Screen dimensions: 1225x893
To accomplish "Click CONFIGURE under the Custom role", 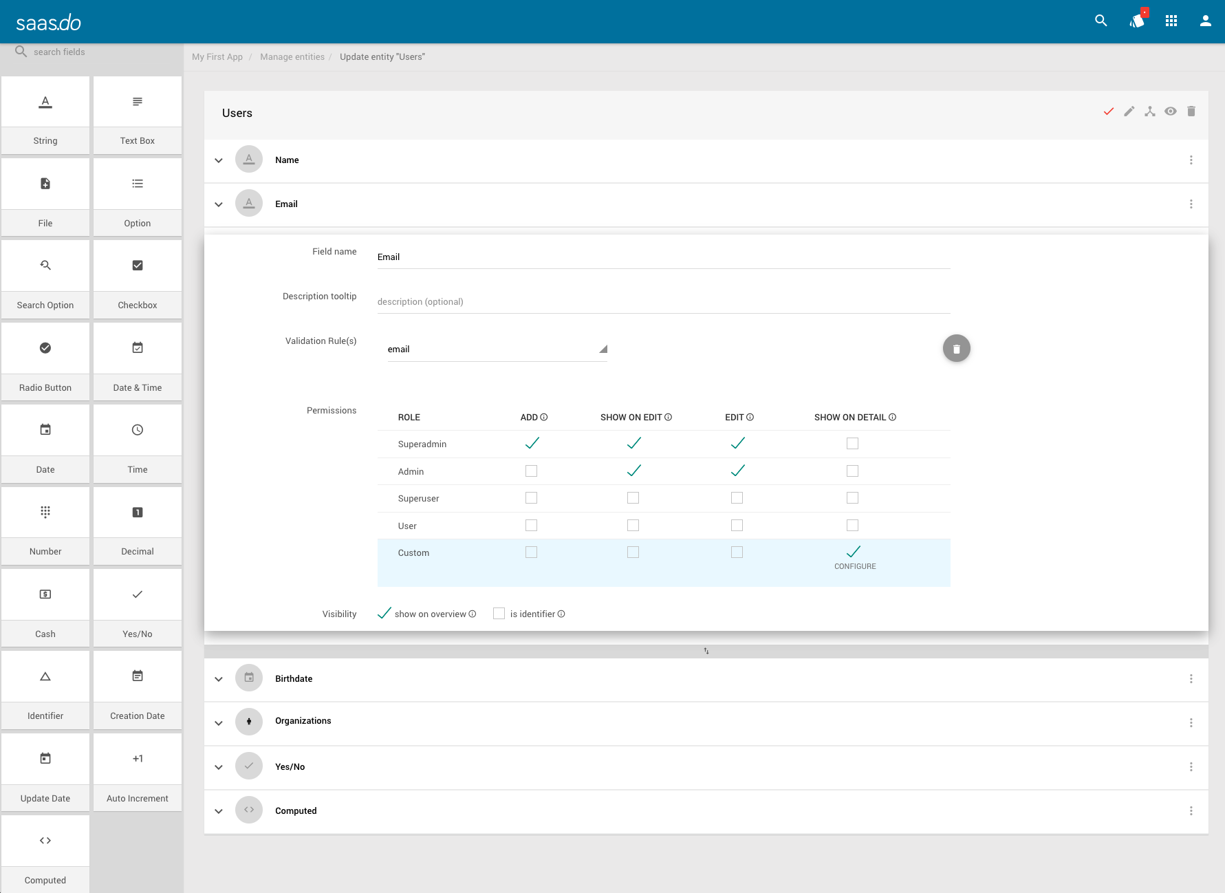I will pos(854,566).
